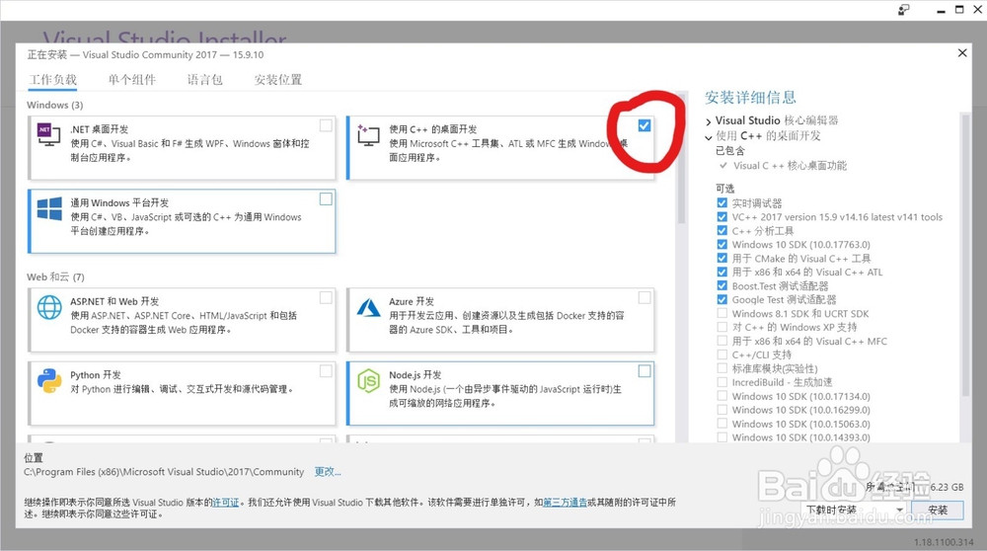Screen dimensions: 987x551
Task: Open the 许可证 link
Action: [226, 503]
